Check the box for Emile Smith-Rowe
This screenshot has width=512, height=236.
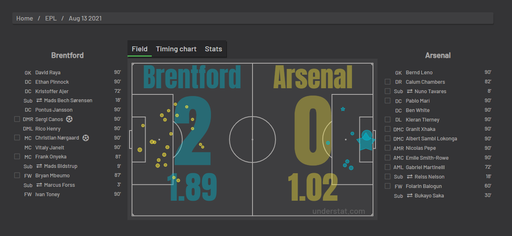[x=387, y=158]
